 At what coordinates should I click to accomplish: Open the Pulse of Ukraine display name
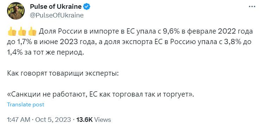click(x=56, y=7)
